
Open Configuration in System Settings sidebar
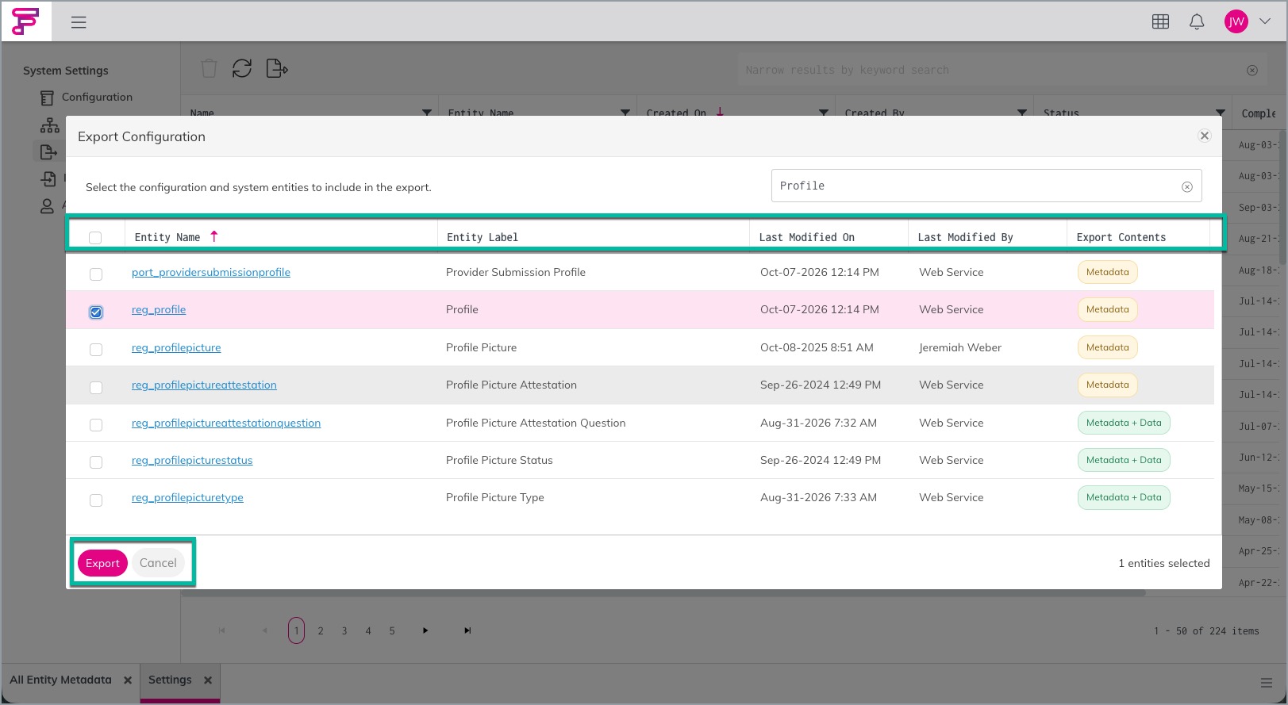pos(97,97)
